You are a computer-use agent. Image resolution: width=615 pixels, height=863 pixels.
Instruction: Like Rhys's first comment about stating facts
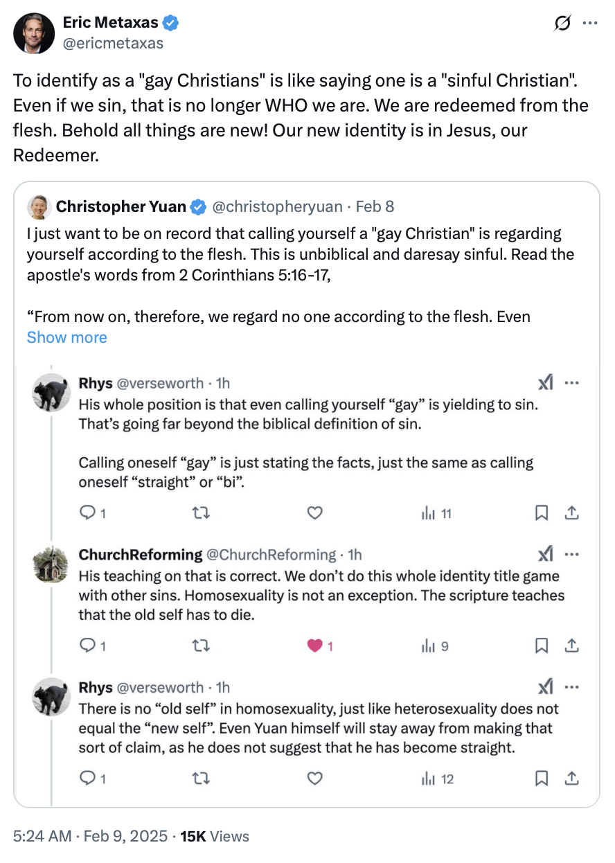(314, 513)
